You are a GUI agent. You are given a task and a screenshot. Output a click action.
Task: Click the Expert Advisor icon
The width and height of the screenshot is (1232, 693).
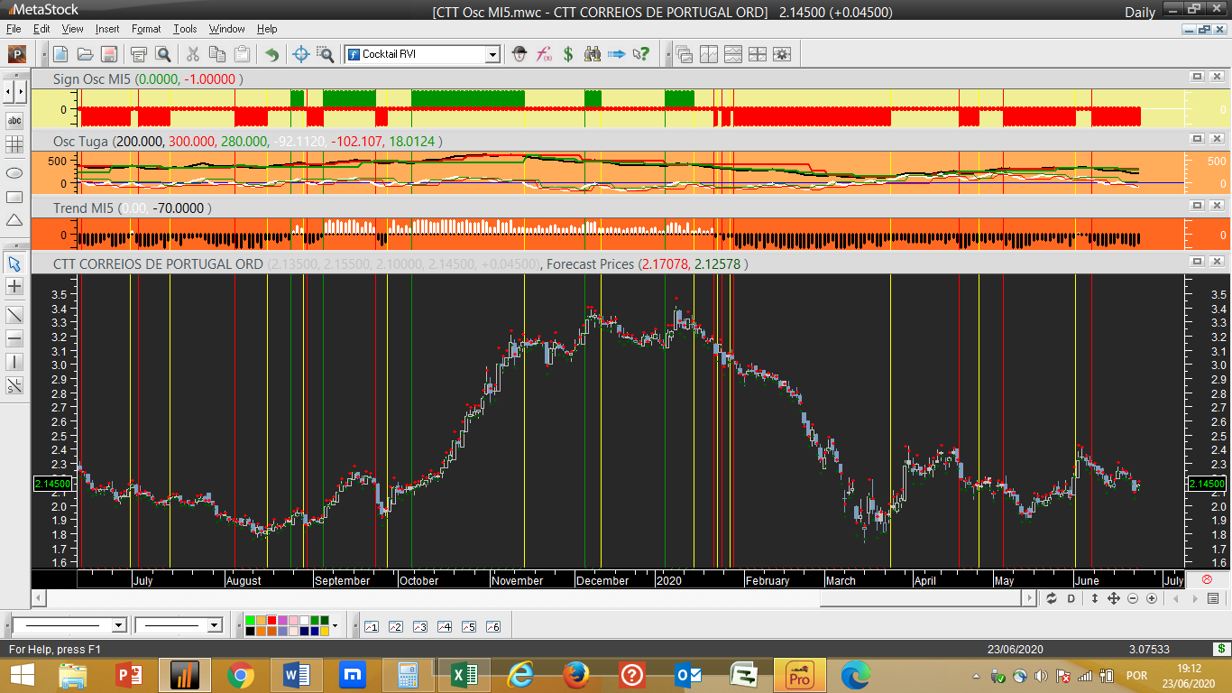tap(519, 54)
